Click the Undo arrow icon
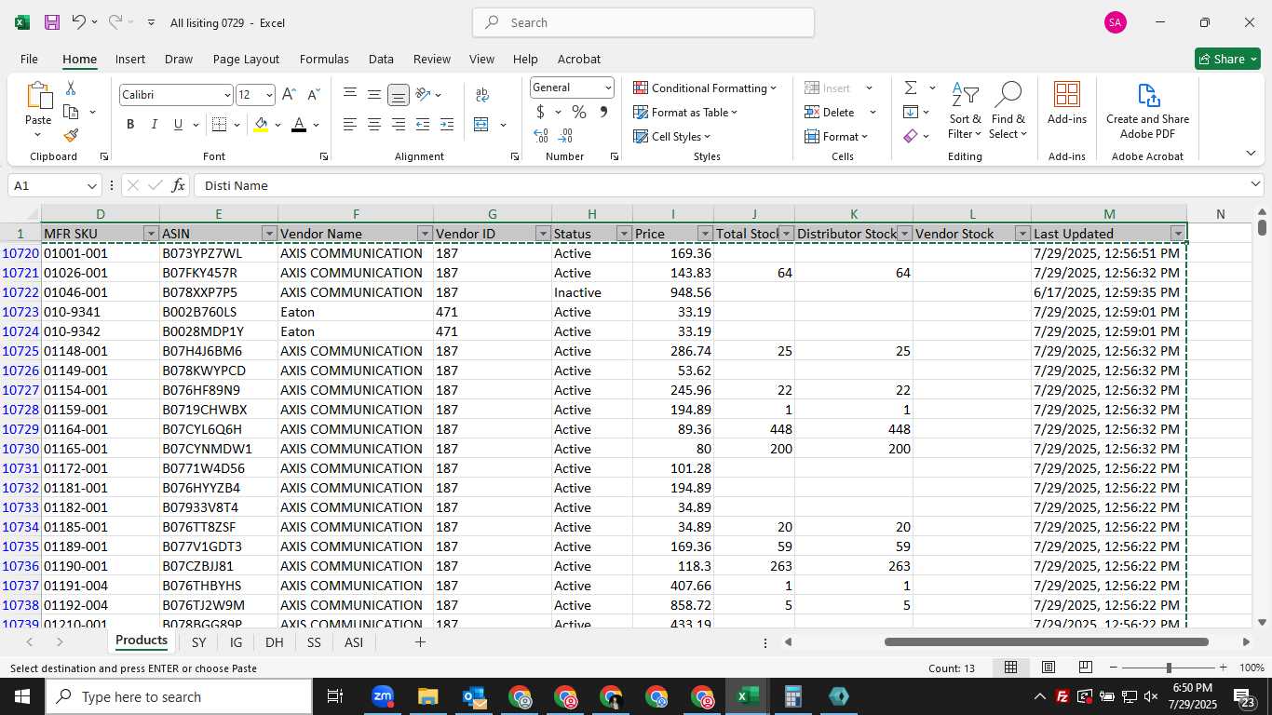Screen dimensions: 1272x715 coord(79,22)
